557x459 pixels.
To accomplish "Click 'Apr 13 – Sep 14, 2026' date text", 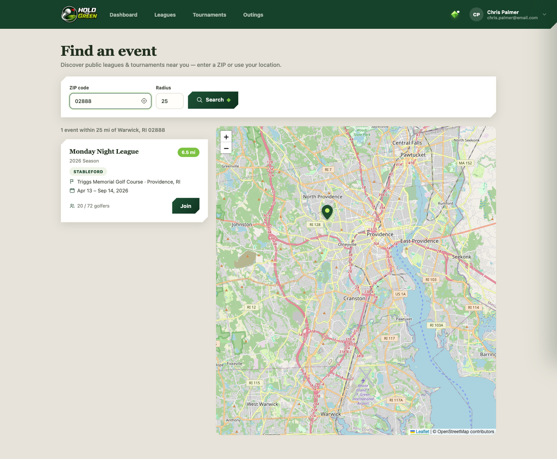I will pyautogui.click(x=103, y=191).
